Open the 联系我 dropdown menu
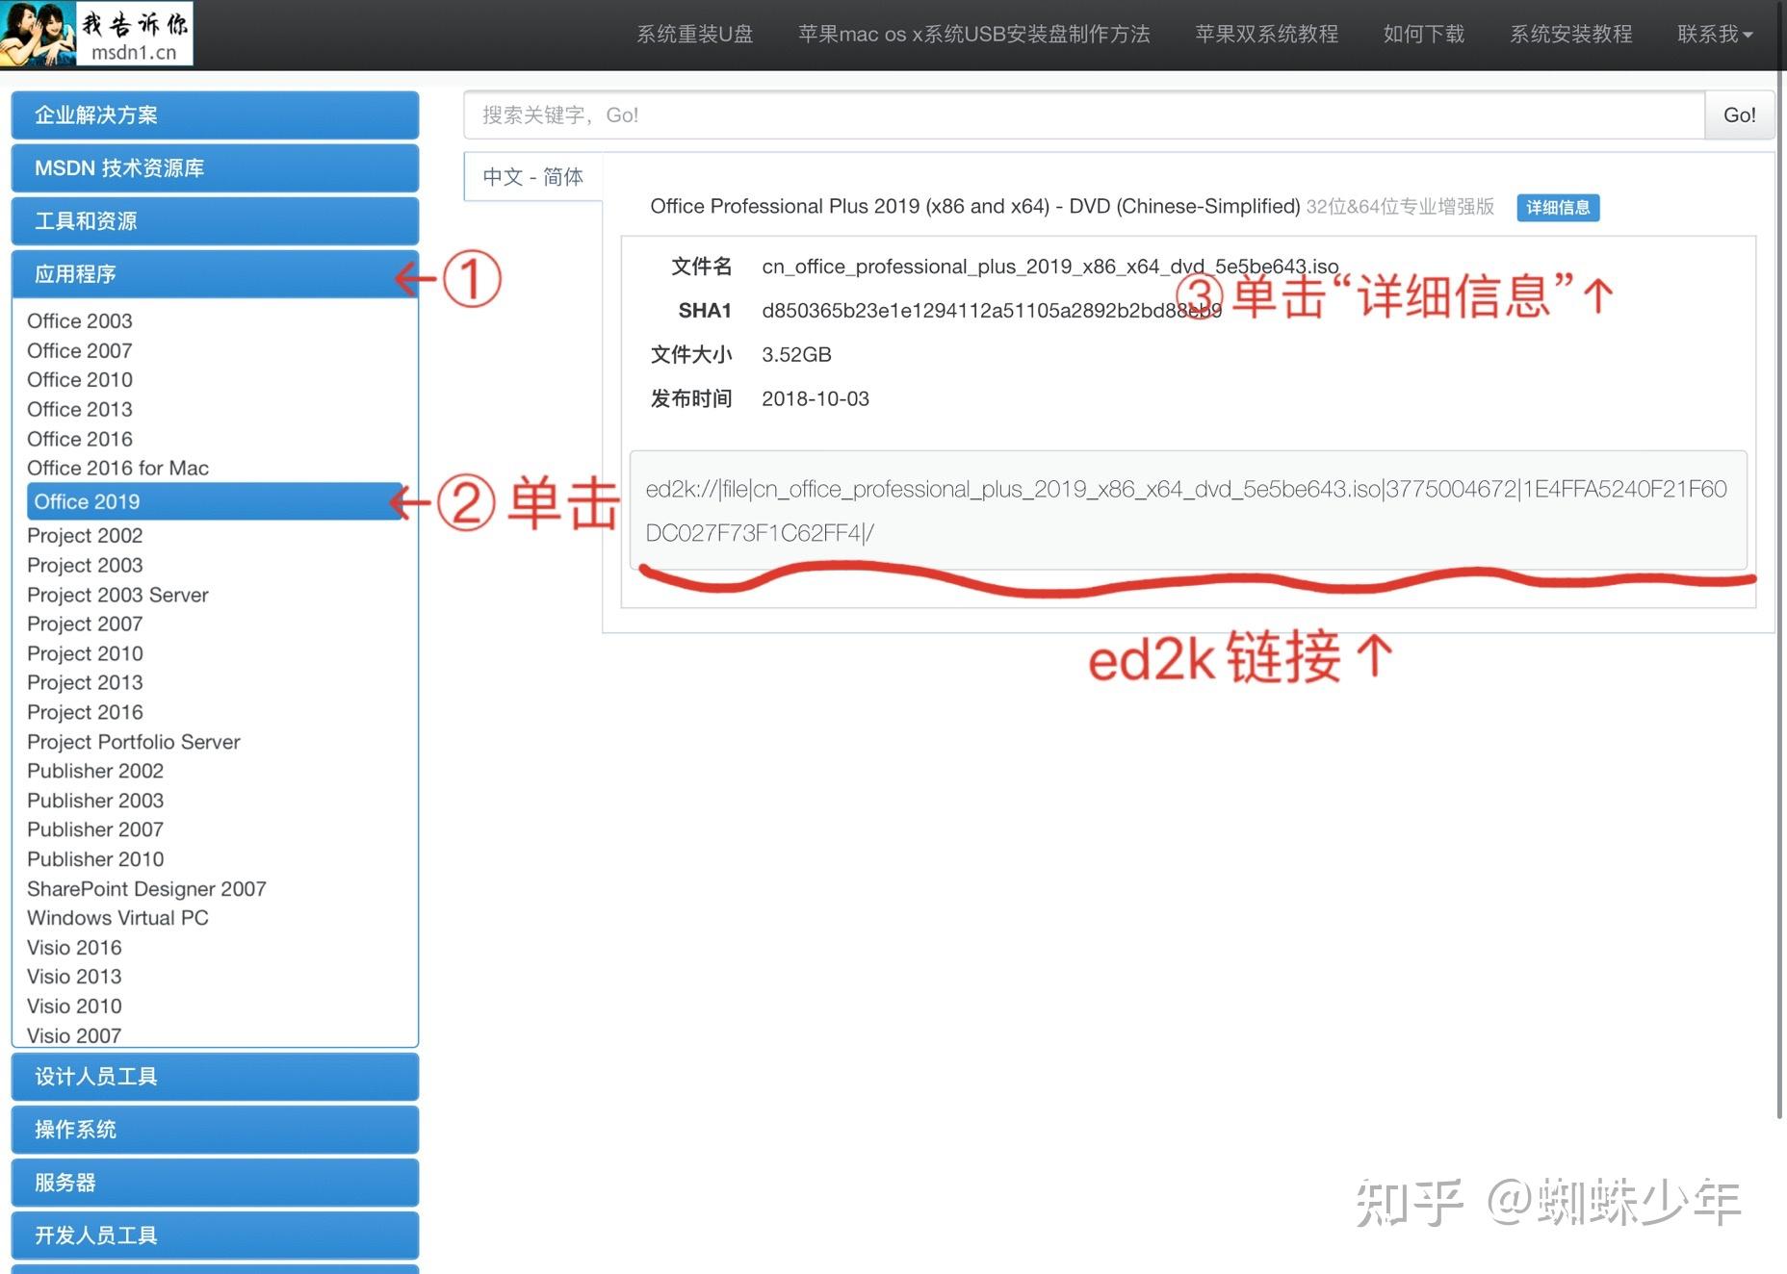Viewport: 1787px width, 1274px height. (1715, 34)
